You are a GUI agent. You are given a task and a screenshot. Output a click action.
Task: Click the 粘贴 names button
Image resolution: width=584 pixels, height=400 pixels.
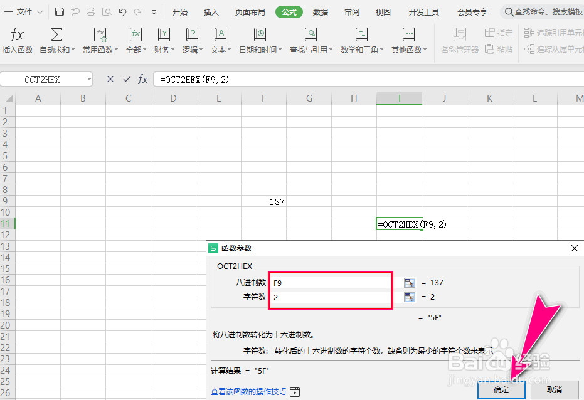click(499, 49)
